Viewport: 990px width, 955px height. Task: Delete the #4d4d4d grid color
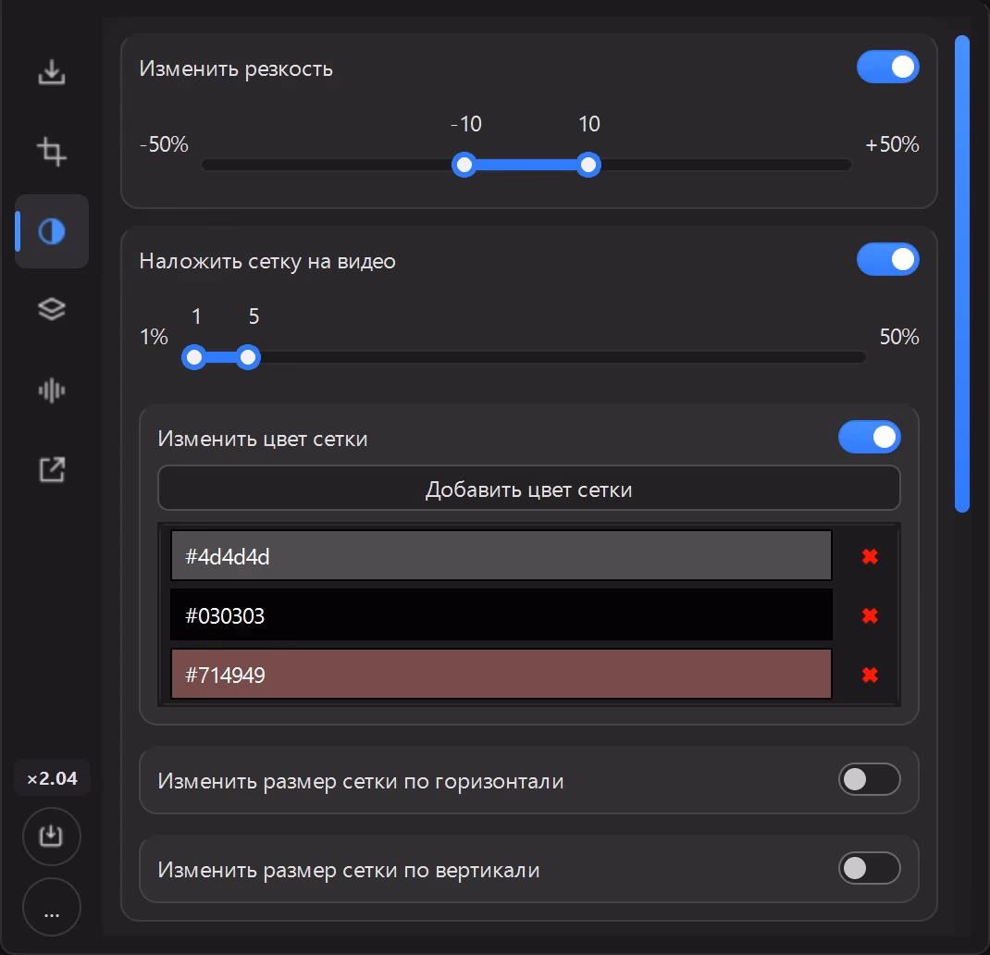pyautogui.click(x=870, y=556)
